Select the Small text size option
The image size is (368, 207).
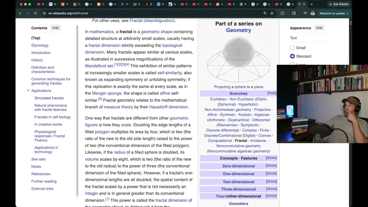coord(292,48)
